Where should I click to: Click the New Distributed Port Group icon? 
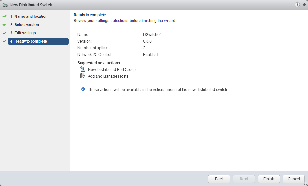(83, 69)
